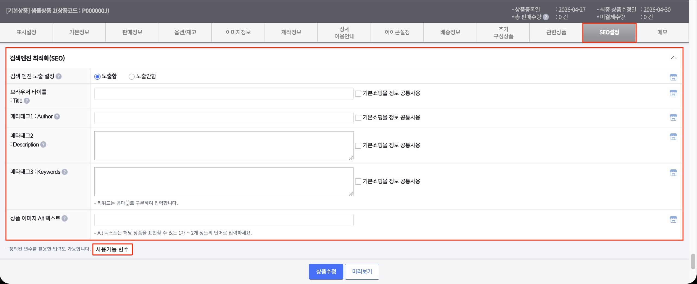Switch to the 배송정보 tab
The image size is (697, 284).
click(450, 32)
